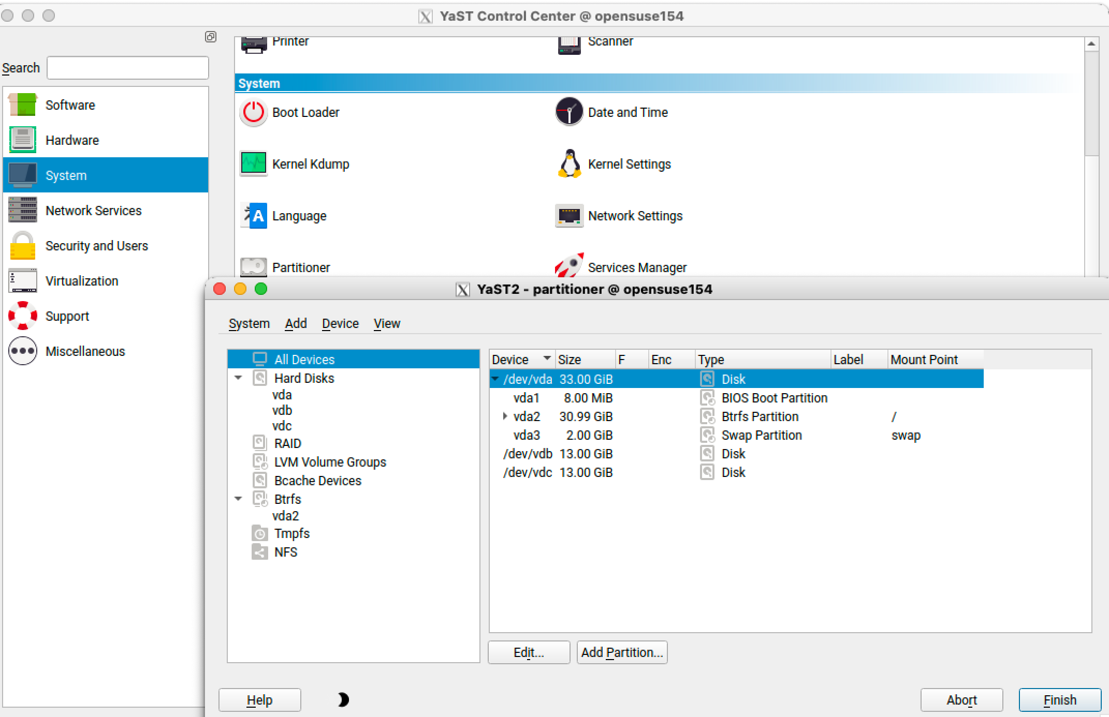Open Partitioner module icon in Control Center
This screenshot has height=717, width=1109.
pos(254,267)
